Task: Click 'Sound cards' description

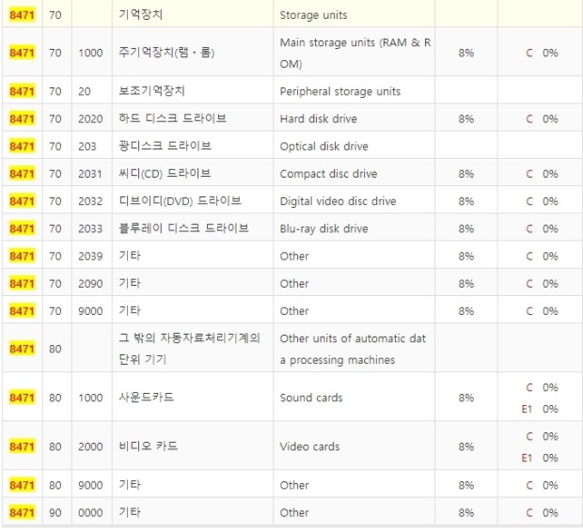Action: pos(311,398)
